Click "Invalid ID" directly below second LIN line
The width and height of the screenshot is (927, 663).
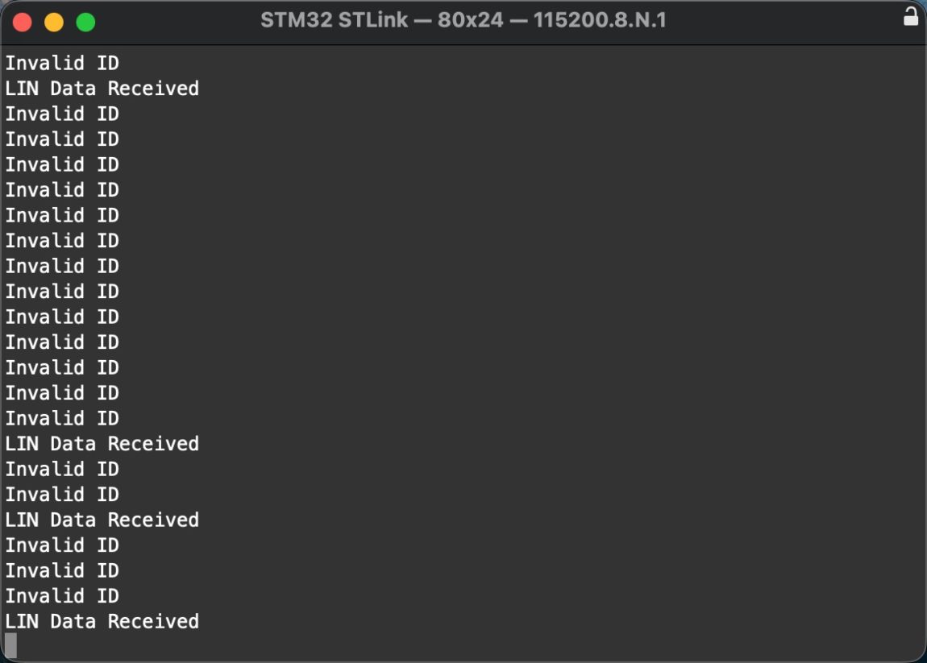[x=62, y=469]
